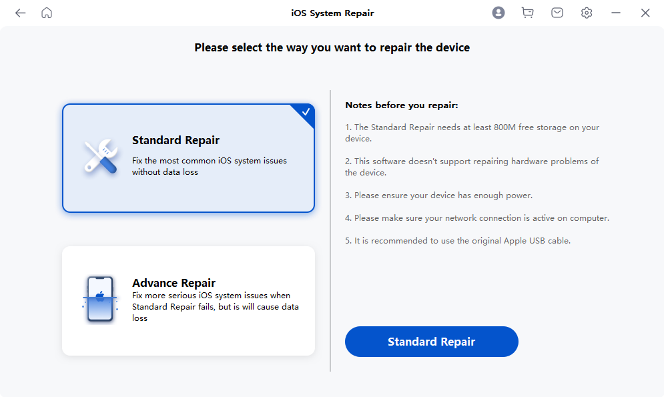Start repair with the blue Standard Repair button

[x=431, y=342]
